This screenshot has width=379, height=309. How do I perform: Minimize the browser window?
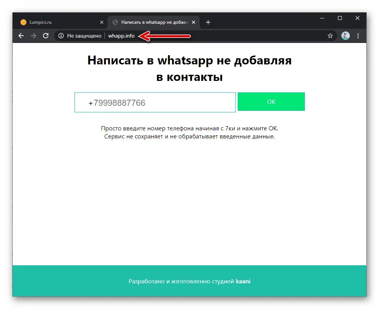pos(322,18)
